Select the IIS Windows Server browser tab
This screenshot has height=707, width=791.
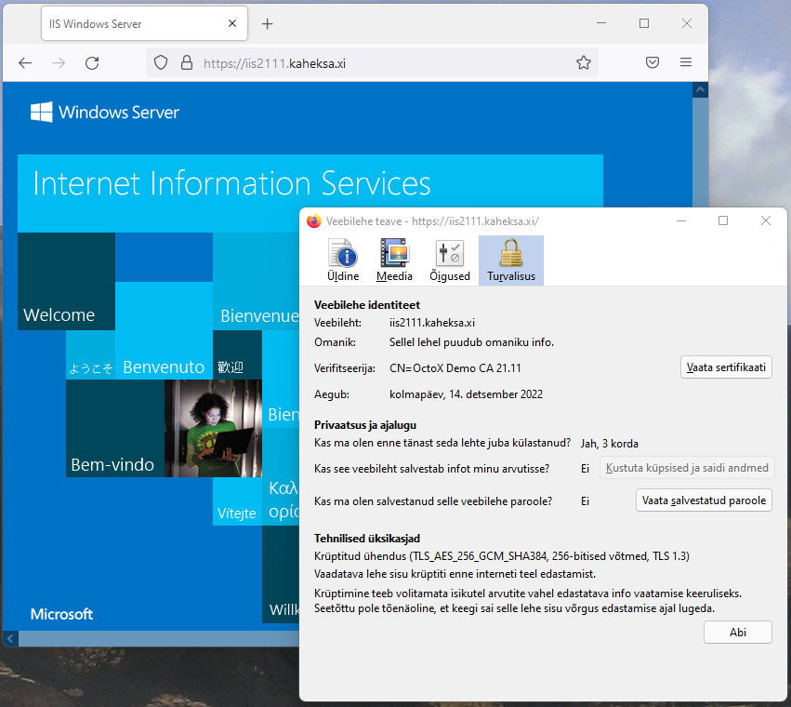(x=130, y=23)
